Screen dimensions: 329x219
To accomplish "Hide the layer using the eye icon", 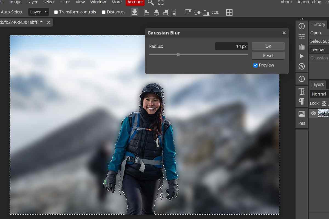I will coord(314,113).
